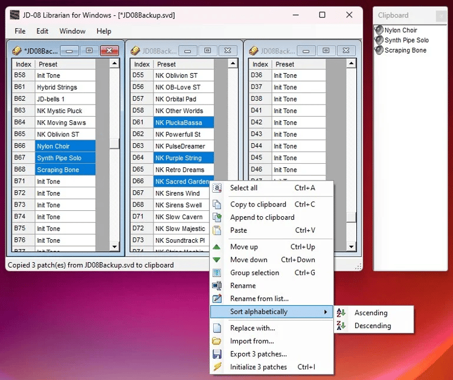Choose Rename from list... entry
Screen dimensions: 453x380
pyautogui.click(x=272, y=298)
